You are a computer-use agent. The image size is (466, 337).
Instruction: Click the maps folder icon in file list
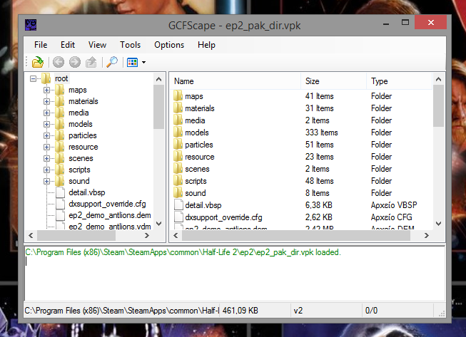coord(178,96)
